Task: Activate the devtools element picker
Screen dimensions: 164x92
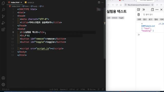Action: point(139,10)
